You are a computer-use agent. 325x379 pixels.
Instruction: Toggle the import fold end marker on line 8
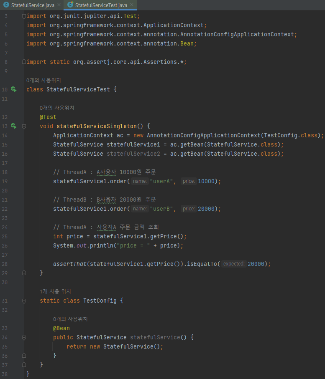point(24,62)
